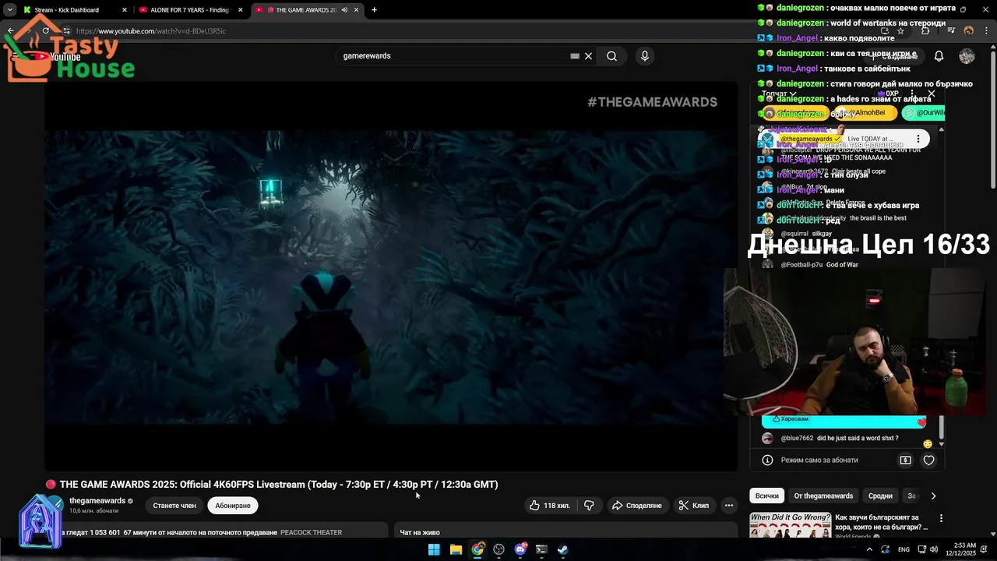Open Steam from the taskbar
Screen dimensions: 997x561
(x=562, y=549)
